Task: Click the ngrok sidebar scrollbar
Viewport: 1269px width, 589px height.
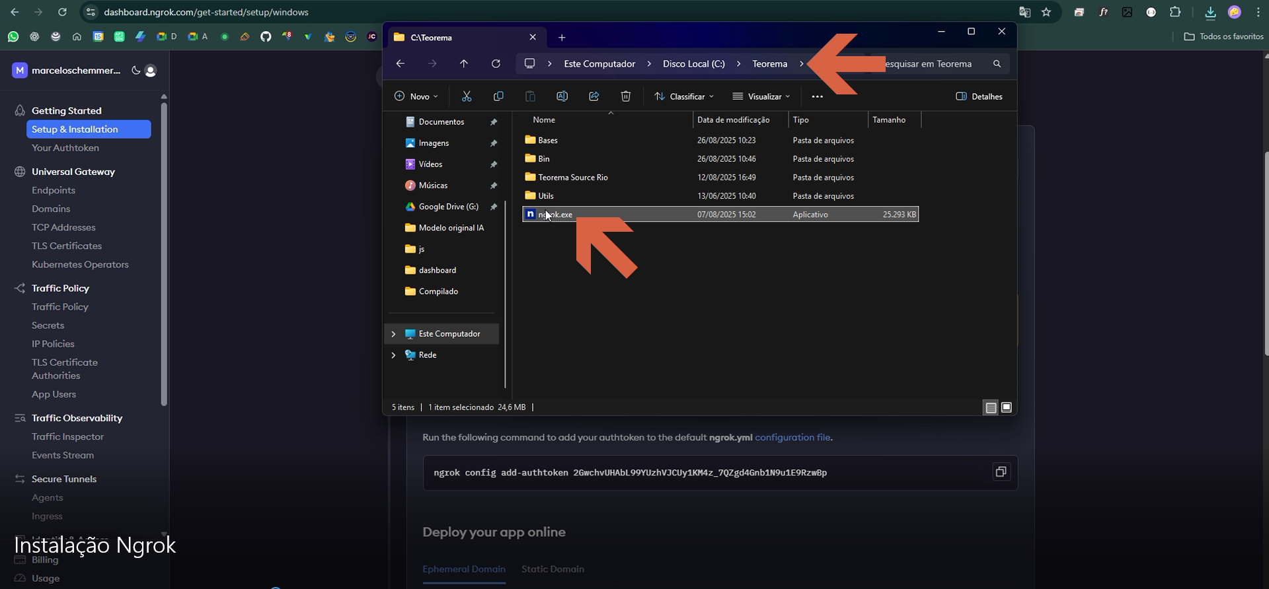Action: point(164,254)
